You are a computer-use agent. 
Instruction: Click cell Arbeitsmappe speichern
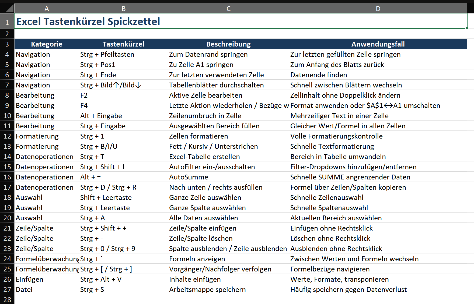228,289
